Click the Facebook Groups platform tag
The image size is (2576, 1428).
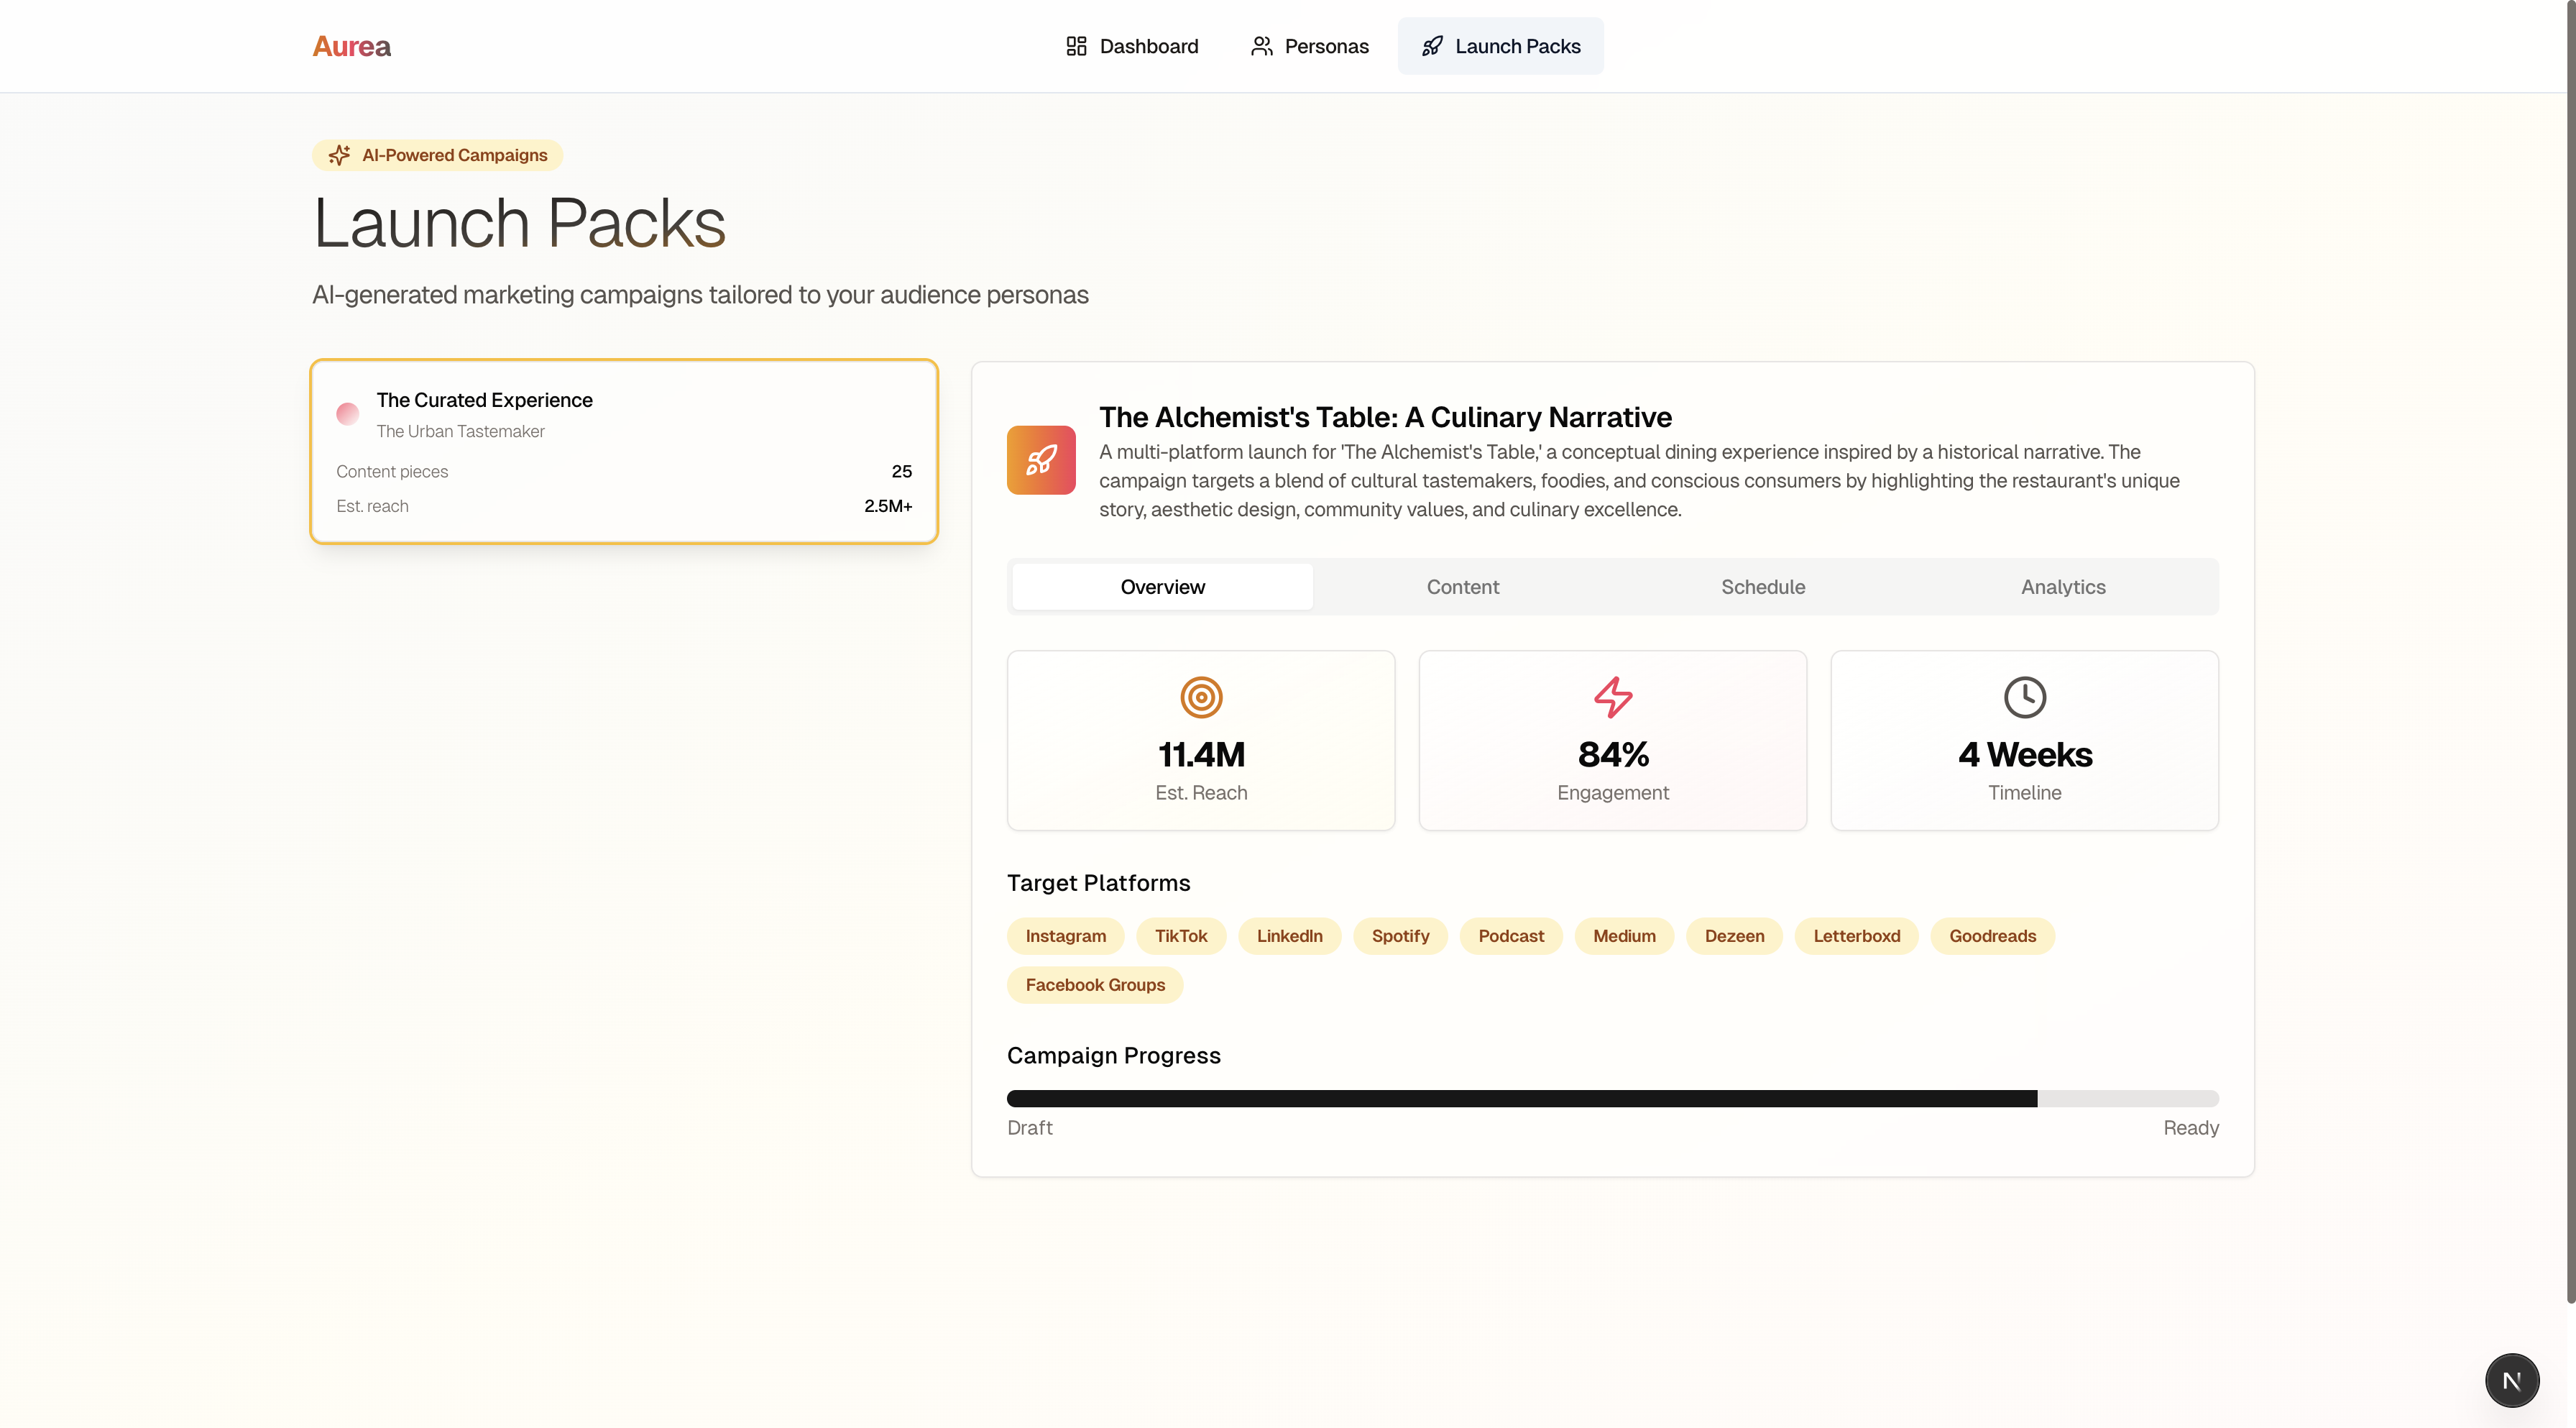(x=1095, y=984)
